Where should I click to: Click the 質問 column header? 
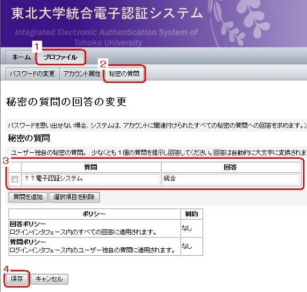[x=91, y=167]
